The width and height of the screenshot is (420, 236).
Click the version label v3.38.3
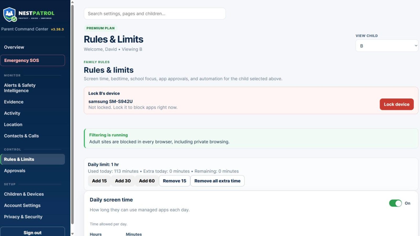(x=57, y=29)
